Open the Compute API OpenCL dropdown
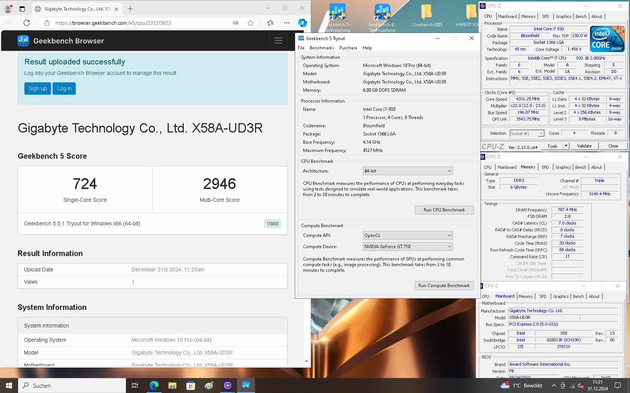The height and width of the screenshot is (393, 630). [408, 235]
